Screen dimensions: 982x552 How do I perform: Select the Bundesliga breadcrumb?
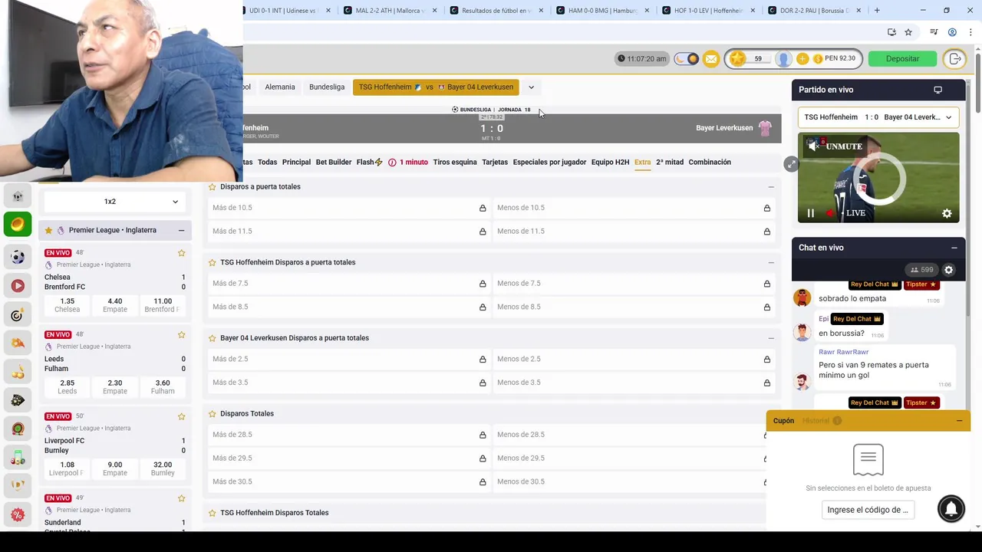327,87
